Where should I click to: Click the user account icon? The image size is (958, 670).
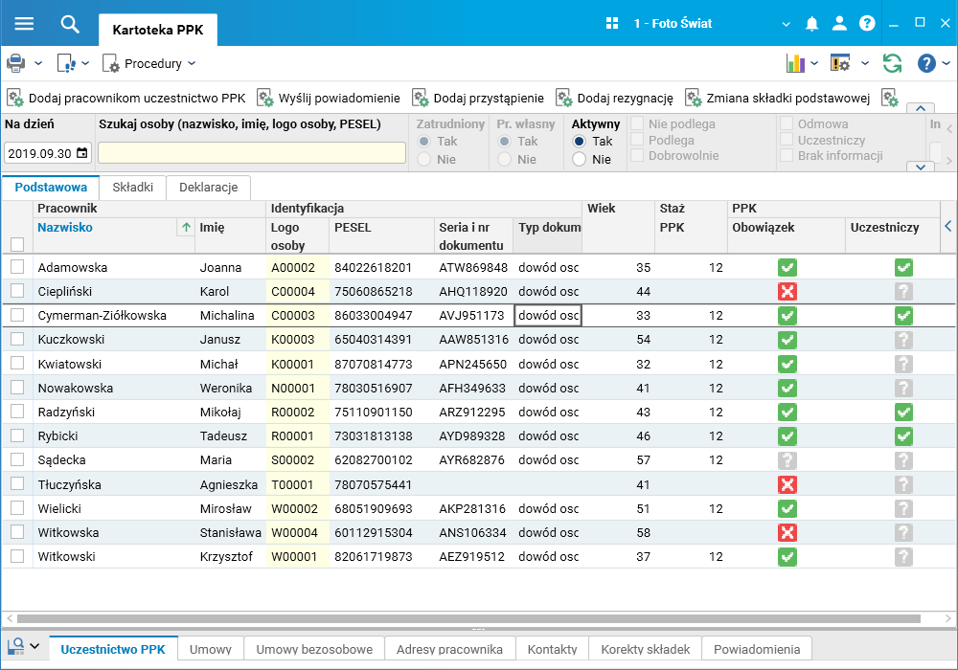(x=839, y=24)
